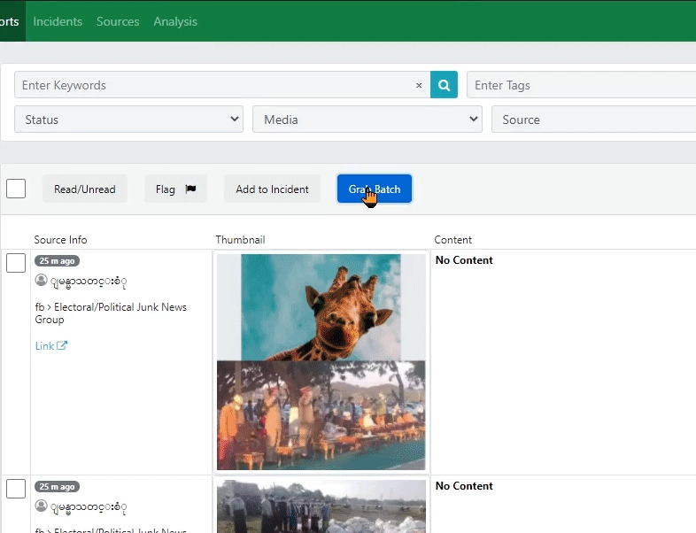Open the Source filter dropdown
The image size is (696, 533).
point(593,119)
